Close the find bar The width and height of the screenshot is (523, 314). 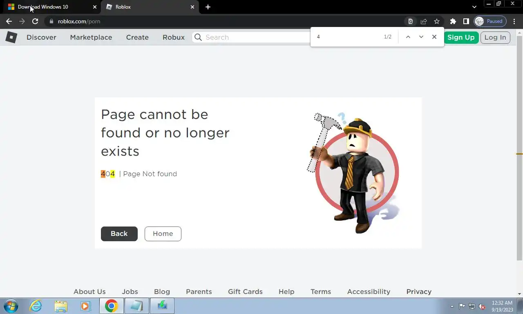click(x=434, y=37)
